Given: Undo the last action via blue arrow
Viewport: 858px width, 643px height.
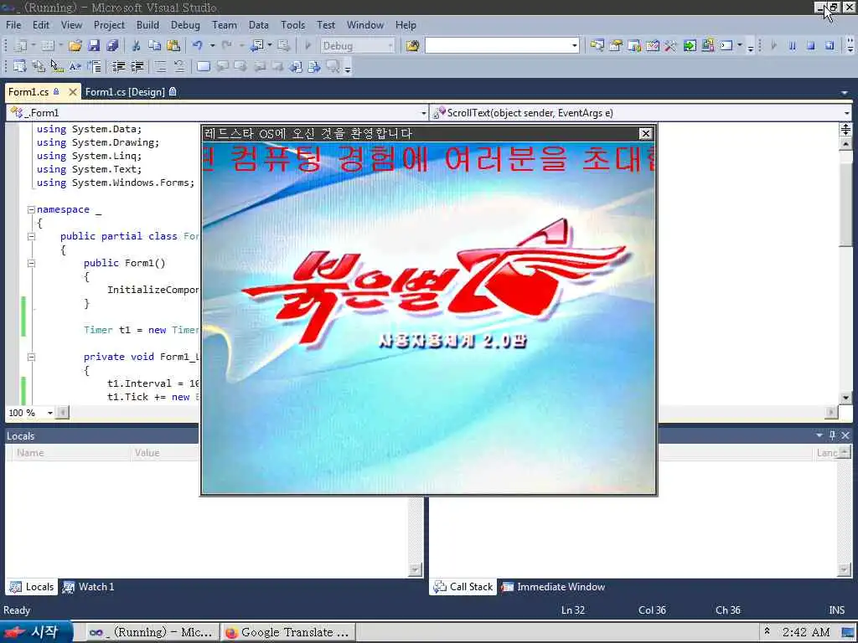Looking at the screenshot, I should tap(198, 46).
